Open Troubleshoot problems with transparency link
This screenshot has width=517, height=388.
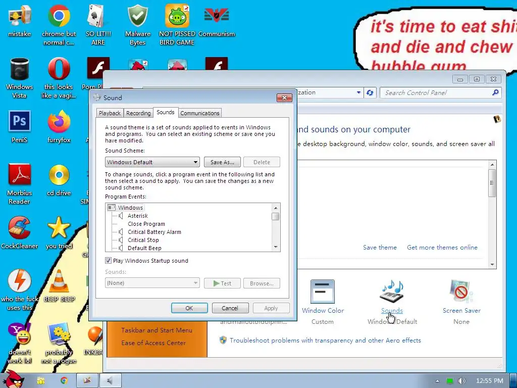click(325, 340)
